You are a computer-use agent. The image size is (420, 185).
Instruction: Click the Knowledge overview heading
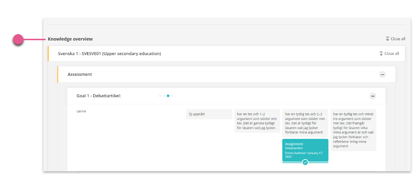[x=70, y=39]
